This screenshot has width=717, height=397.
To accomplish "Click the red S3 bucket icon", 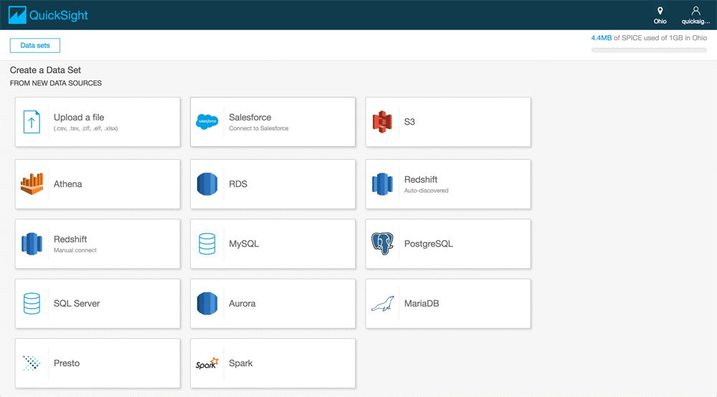I will [x=382, y=122].
